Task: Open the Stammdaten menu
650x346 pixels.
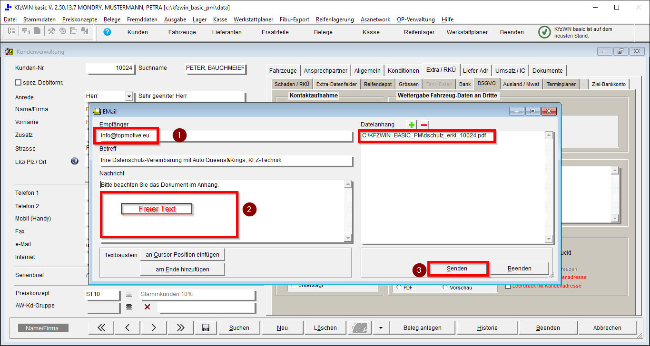Action: [x=39, y=19]
